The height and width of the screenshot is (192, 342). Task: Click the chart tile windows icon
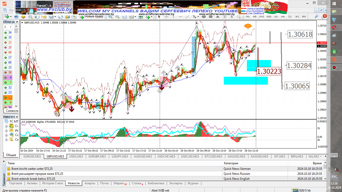(141, 17)
